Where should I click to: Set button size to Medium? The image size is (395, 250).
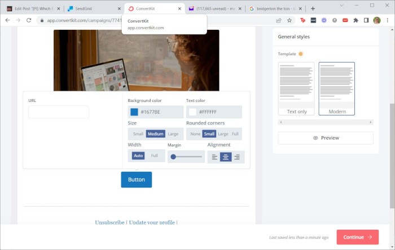coord(155,134)
